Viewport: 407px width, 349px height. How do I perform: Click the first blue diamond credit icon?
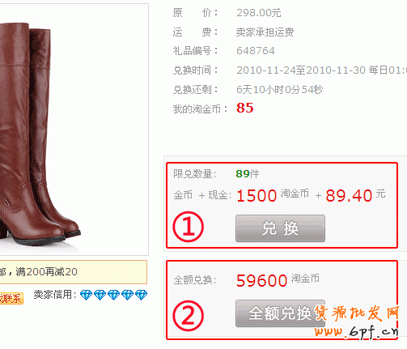87,295
